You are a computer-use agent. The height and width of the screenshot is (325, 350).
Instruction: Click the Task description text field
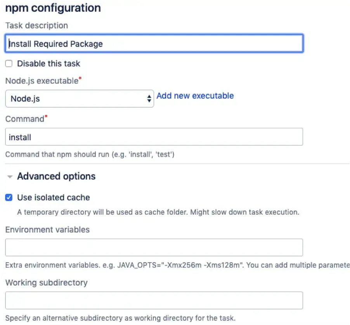click(154, 44)
